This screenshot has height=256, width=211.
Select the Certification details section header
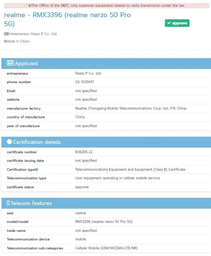[106, 142]
